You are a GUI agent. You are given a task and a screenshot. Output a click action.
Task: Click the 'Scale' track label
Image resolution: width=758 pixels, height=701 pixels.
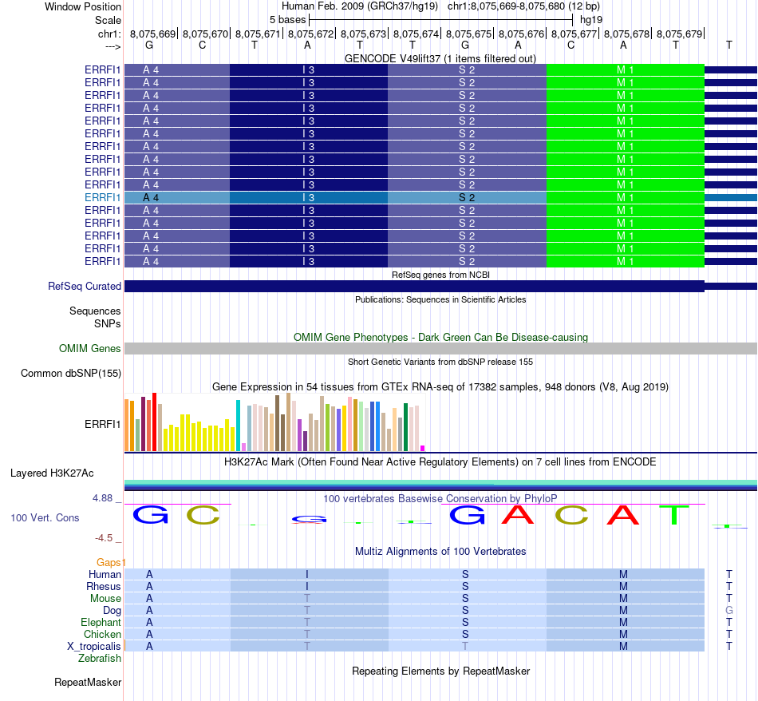pos(108,20)
